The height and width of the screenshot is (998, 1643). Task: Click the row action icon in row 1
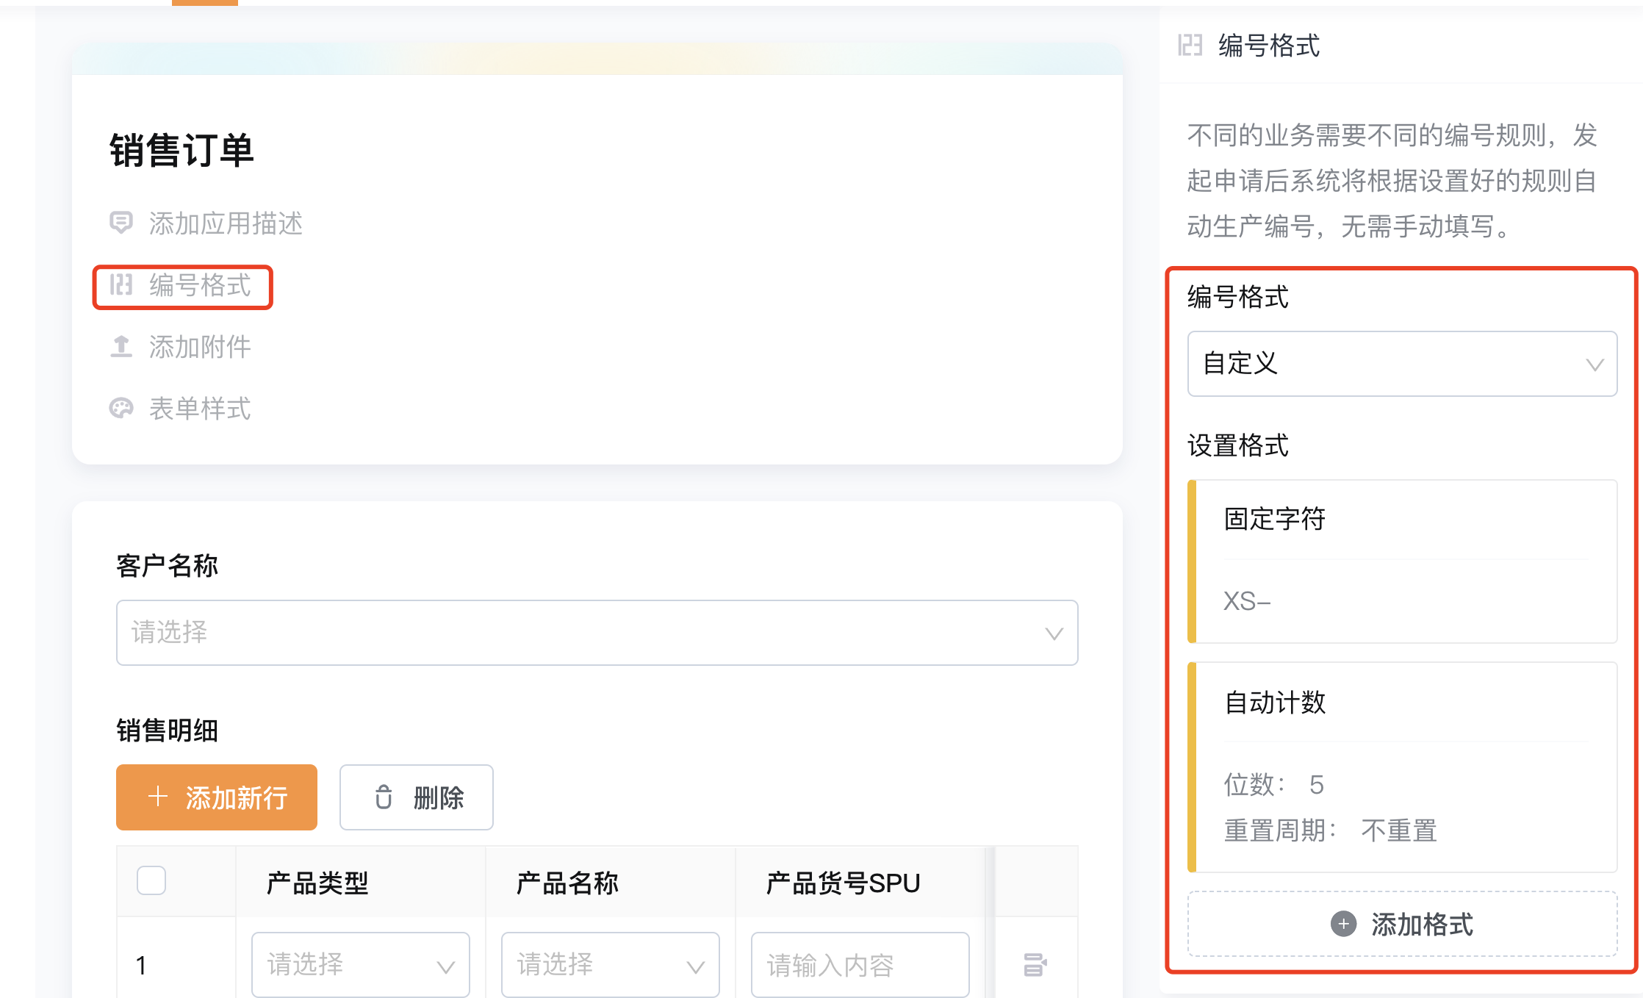1035,964
